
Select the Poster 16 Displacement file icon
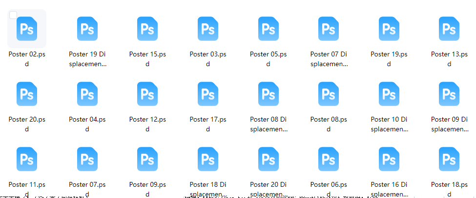coord(389,159)
